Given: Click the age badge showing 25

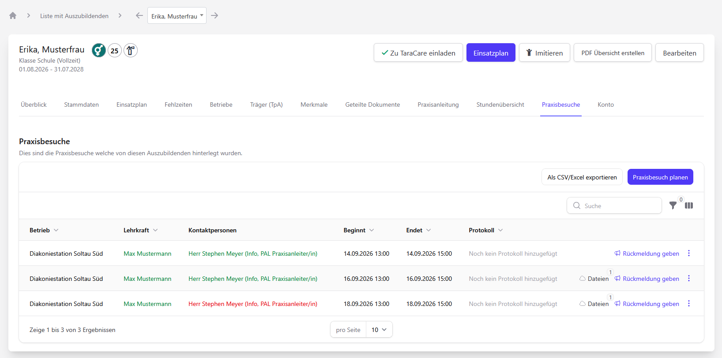Looking at the screenshot, I should [115, 50].
